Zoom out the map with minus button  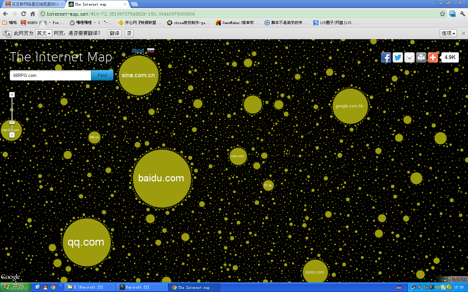12,135
